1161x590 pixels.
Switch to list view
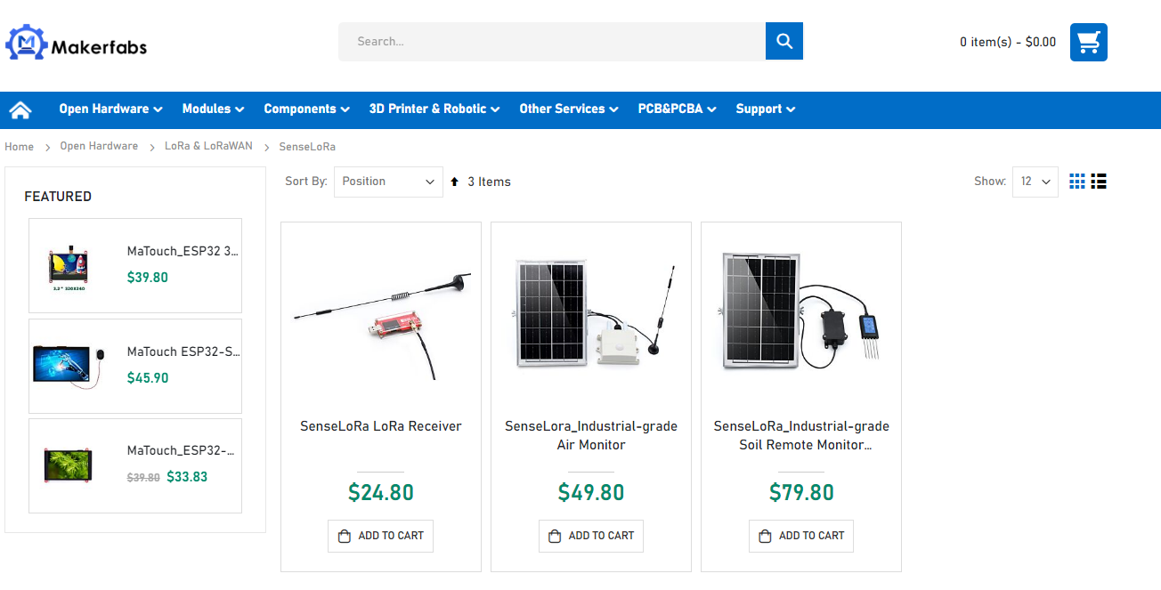tap(1099, 182)
